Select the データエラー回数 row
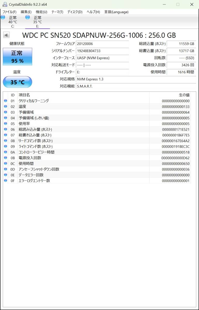This screenshot has height=310, width=199. (x=97, y=175)
